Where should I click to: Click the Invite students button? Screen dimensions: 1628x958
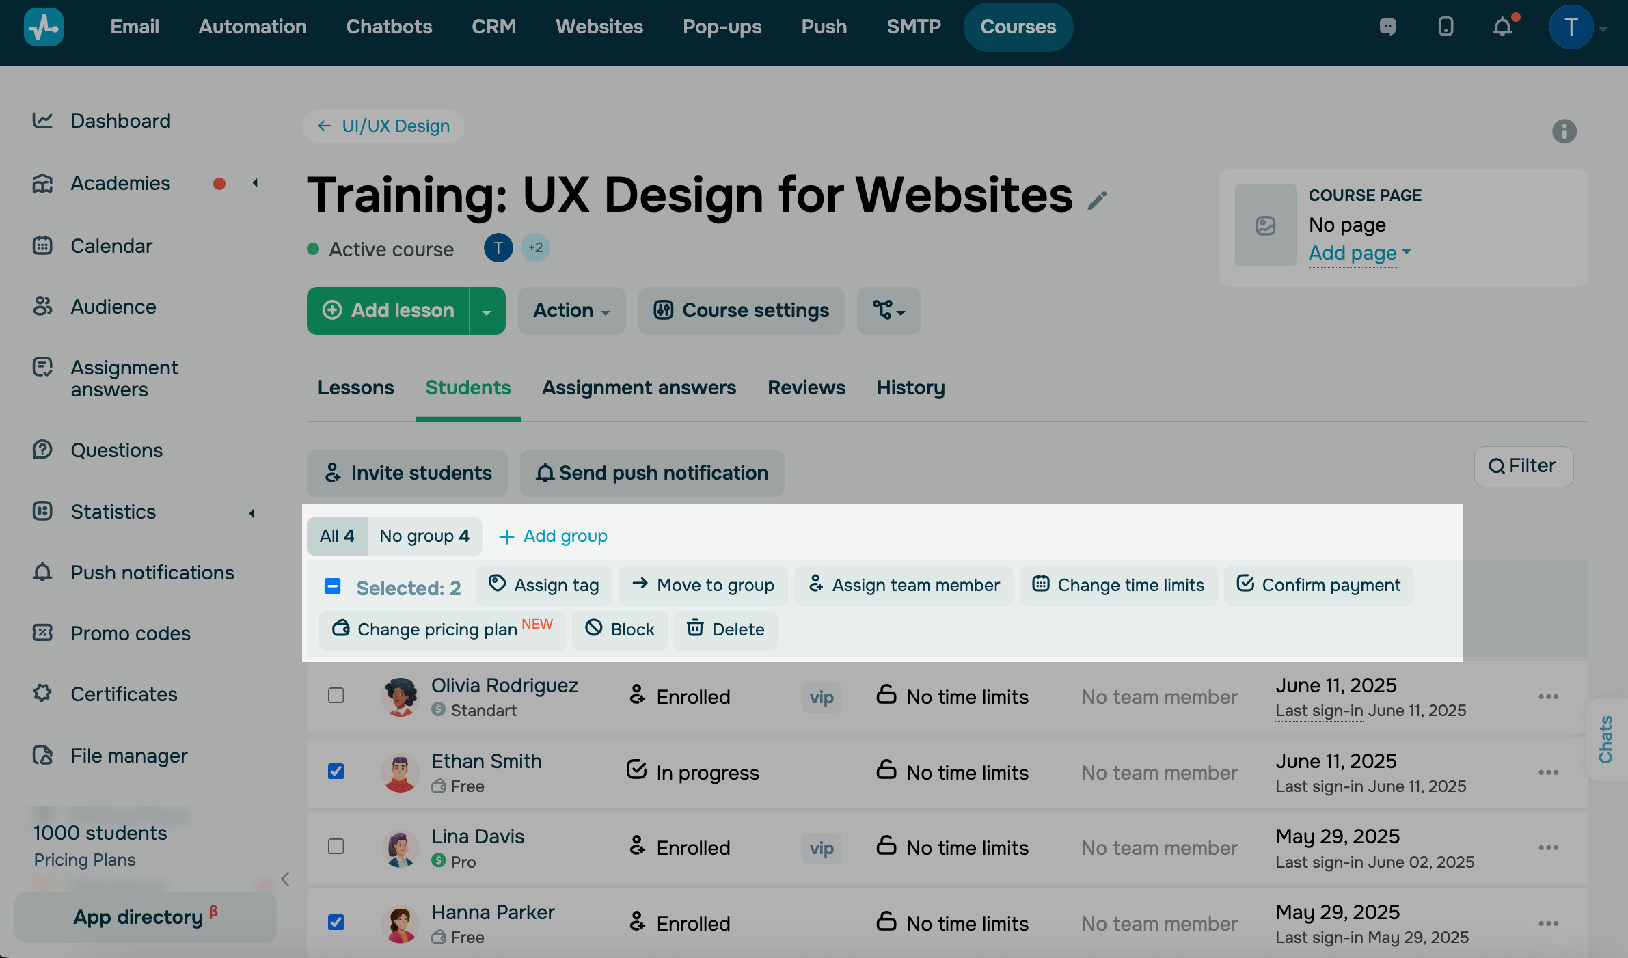point(407,473)
